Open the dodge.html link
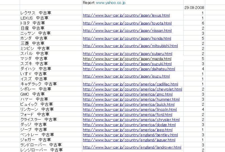The image size is (225, 152). point(129,125)
